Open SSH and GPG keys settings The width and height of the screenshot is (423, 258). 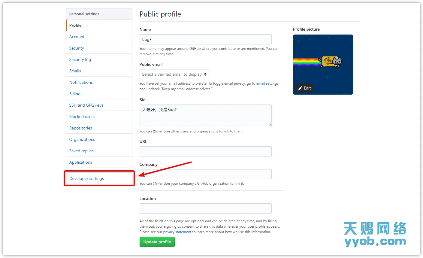[86, 105]
